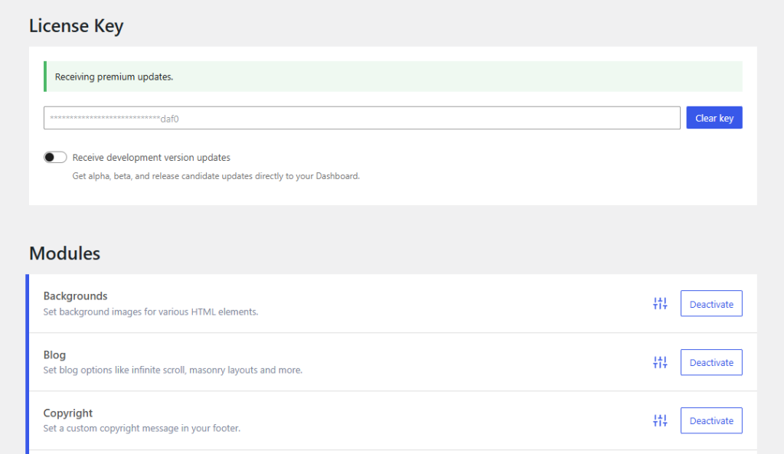
Task: Click the Modules section heading
Action: point(64,253)
